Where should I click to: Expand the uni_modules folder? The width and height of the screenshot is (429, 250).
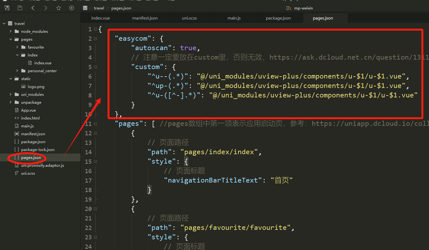tap(10, 95)
